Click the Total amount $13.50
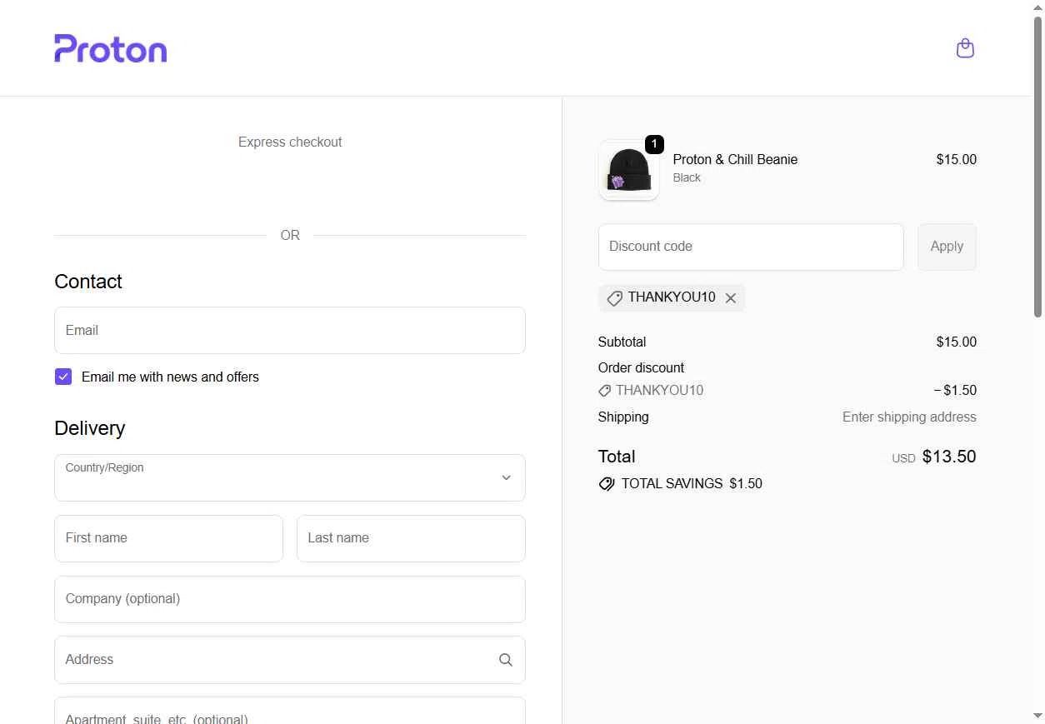 pos(949,457)
